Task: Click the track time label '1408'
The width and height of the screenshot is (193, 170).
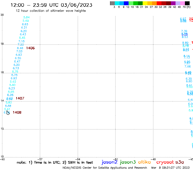Action: 17,112
